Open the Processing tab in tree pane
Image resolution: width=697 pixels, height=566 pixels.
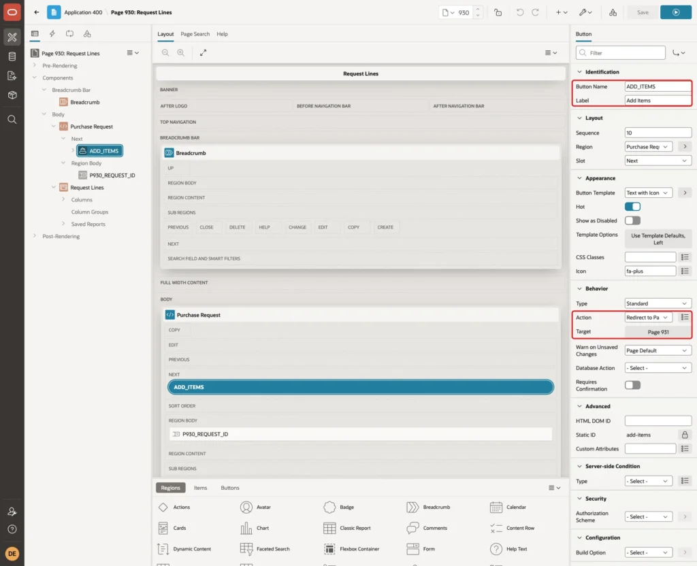[69, 34]
